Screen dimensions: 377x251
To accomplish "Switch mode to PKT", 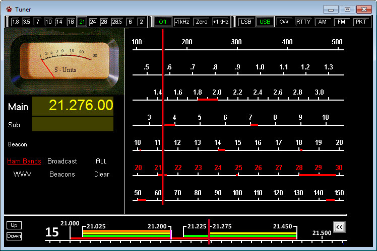I will (x=361, y=22).
